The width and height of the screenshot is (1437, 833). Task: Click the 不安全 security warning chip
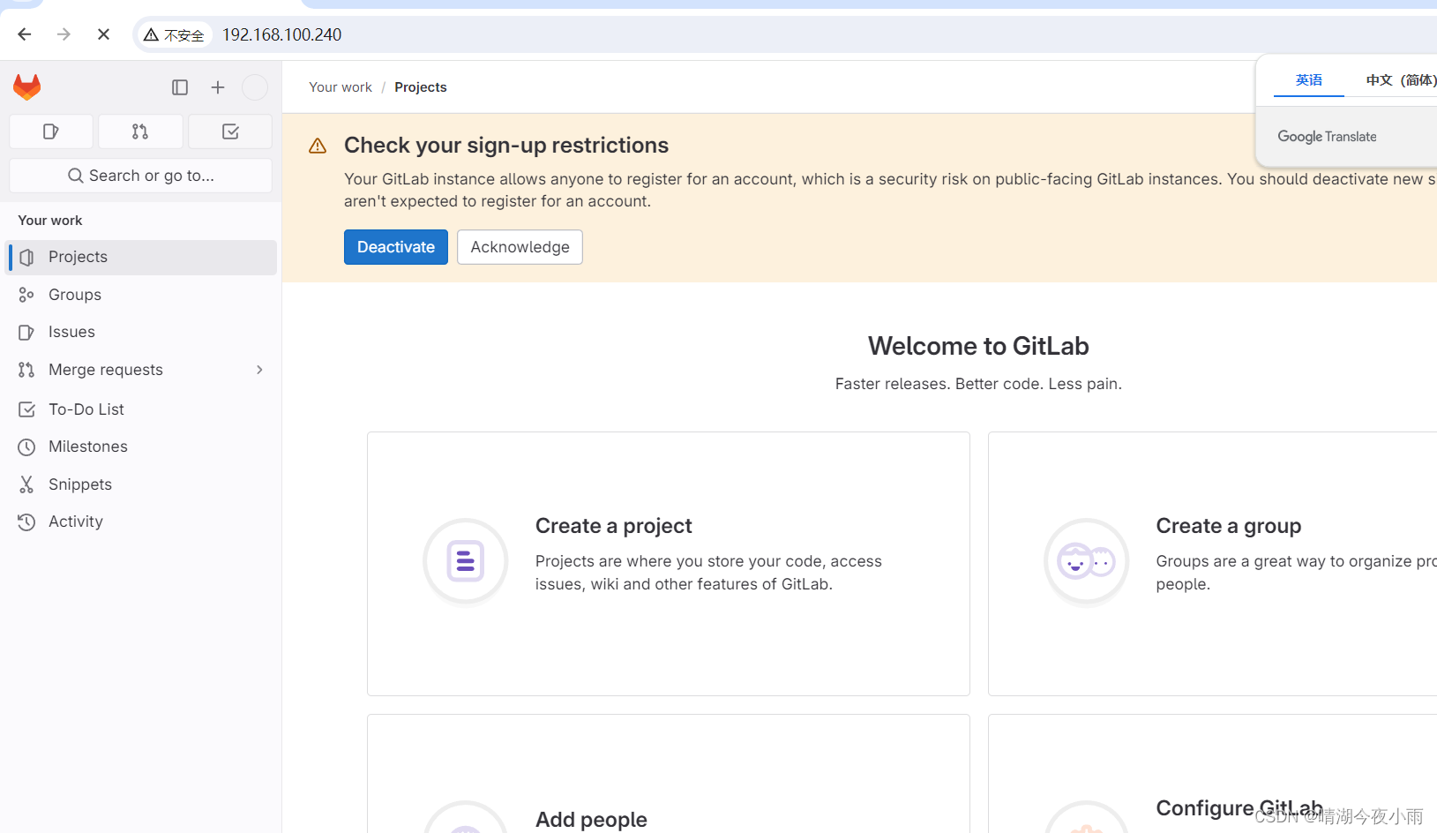175,34
